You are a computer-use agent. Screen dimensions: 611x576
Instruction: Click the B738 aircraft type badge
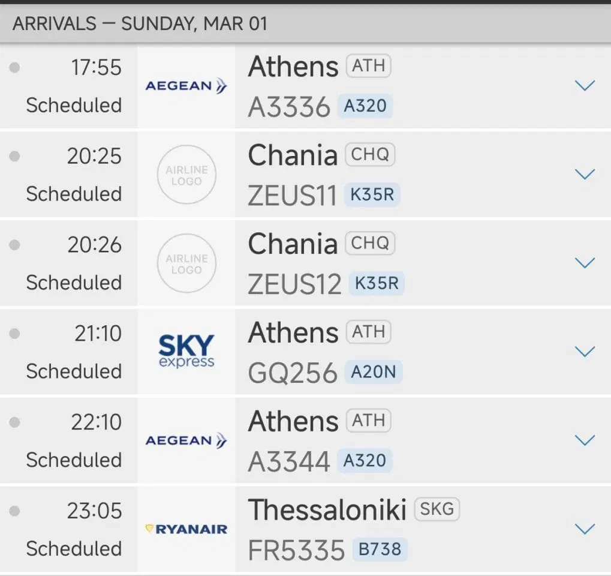[380, 550]
